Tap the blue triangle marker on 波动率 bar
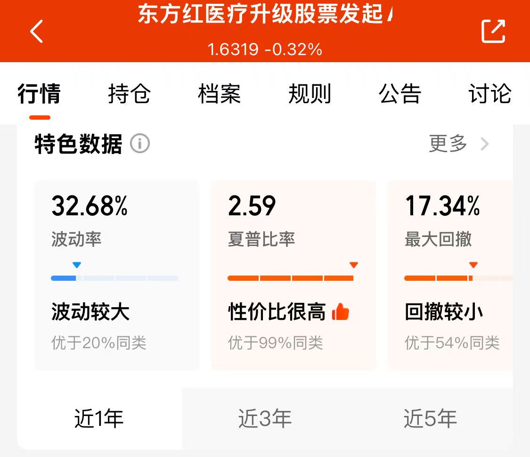 [x=77, y=265]
